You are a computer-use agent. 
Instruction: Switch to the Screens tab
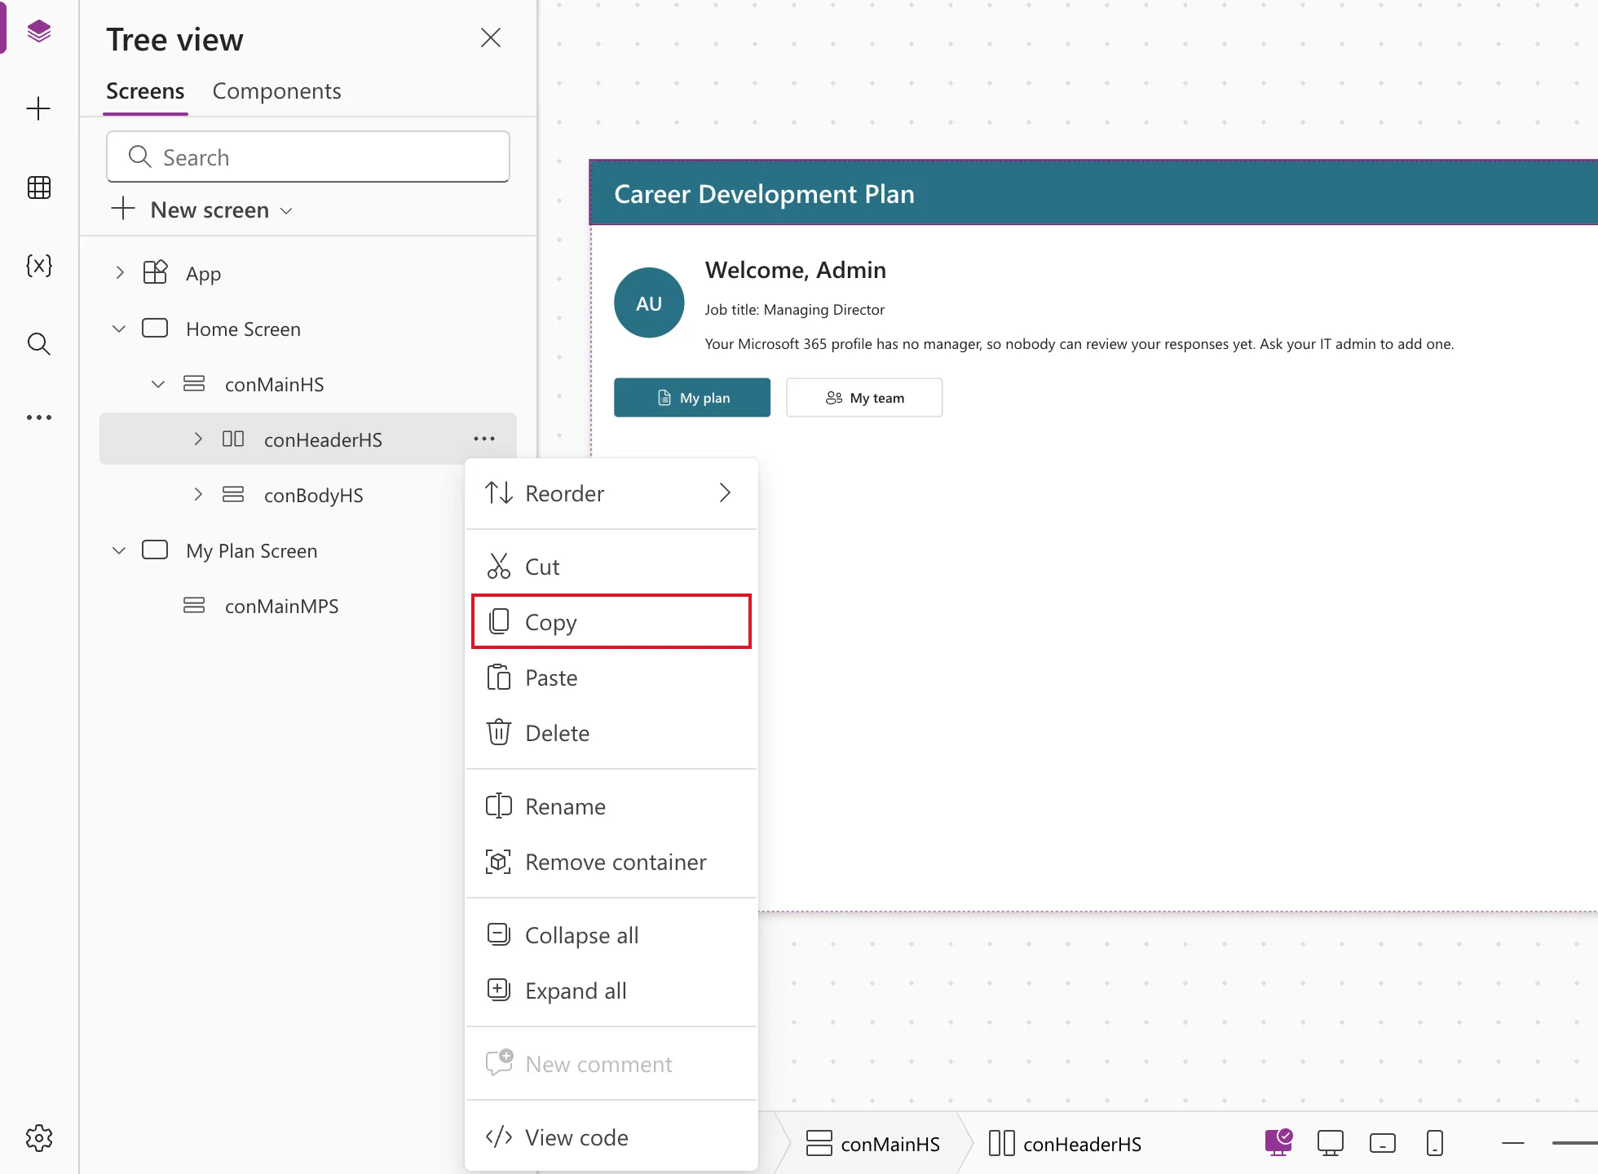pyautogui.click(x=145, y=91)
